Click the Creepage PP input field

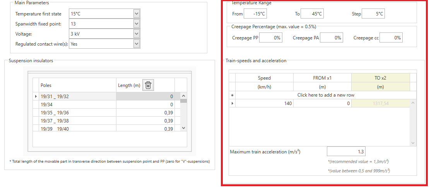tap(271, 38)
